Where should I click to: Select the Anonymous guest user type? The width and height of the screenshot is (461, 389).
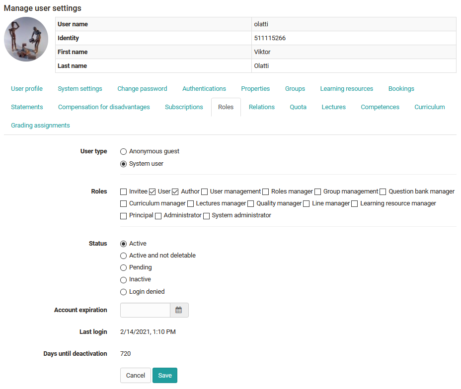[123, 151]
